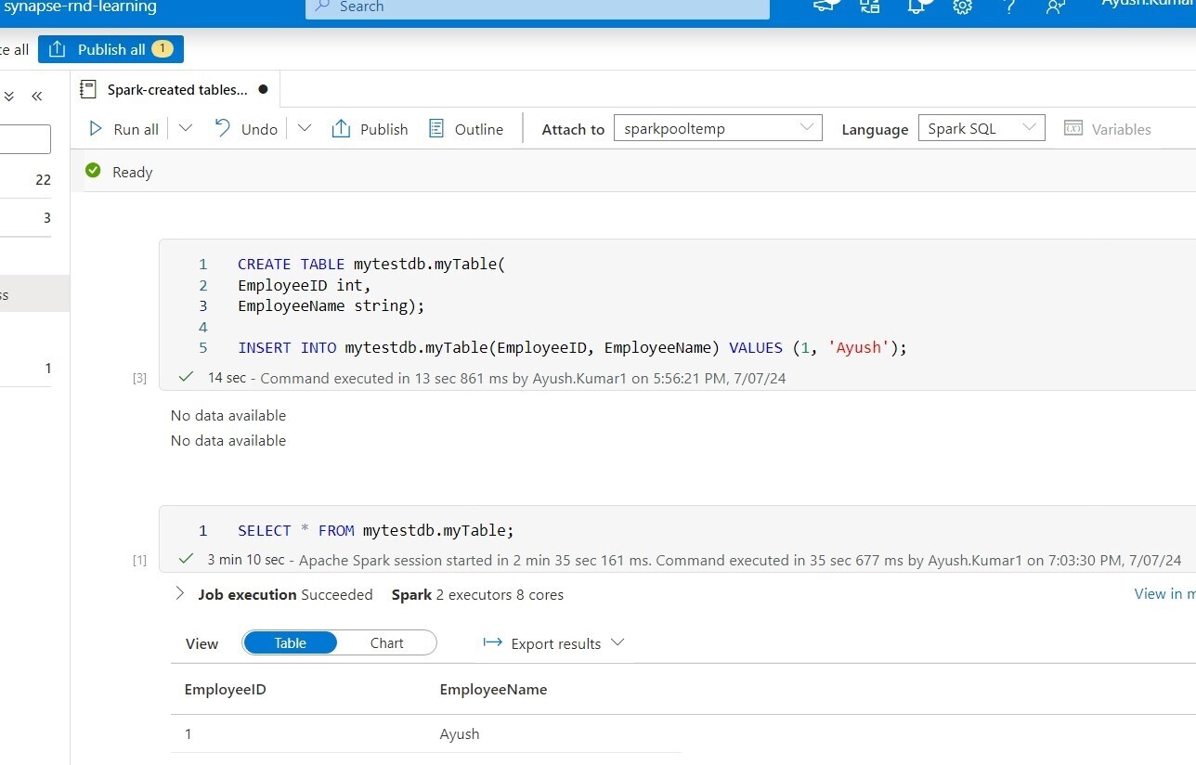Open the Notifications bell
This screenshot has width=1196, height=765.
click(916, 6)
